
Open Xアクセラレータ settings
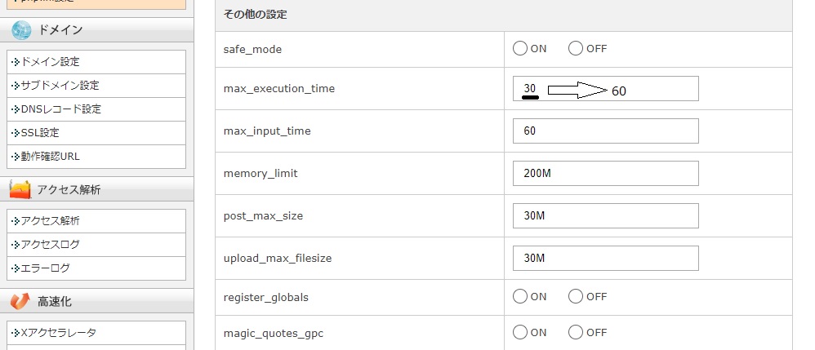click(x=58, y=332)
